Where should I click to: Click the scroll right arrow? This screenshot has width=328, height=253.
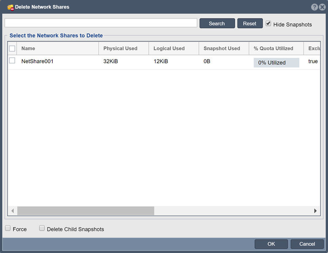[x=315, y=211]
